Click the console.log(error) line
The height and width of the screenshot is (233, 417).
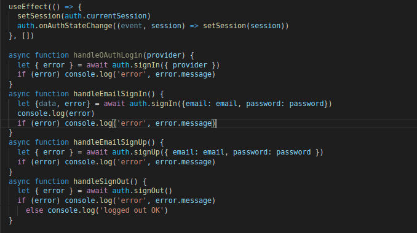(x=56, y=113)
